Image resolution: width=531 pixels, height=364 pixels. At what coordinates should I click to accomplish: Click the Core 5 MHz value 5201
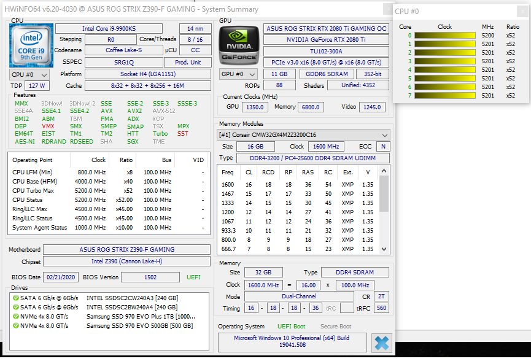[x=488, y=78]
